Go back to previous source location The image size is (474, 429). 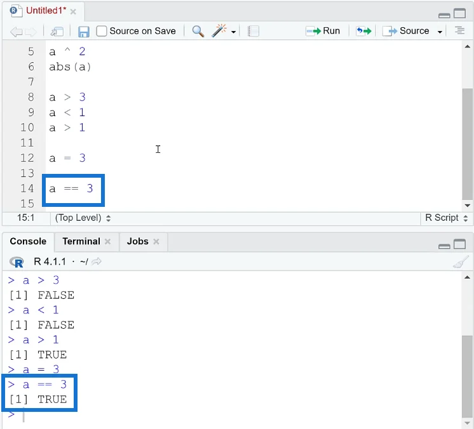pos(16,31)
